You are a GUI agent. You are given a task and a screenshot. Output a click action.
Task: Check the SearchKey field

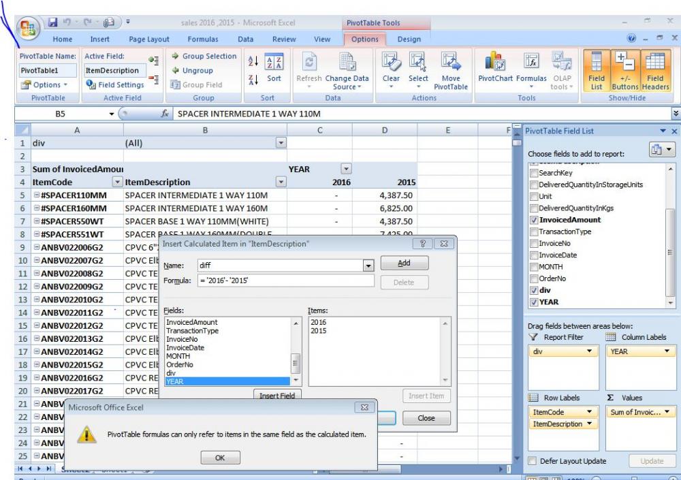pos(534,173)
